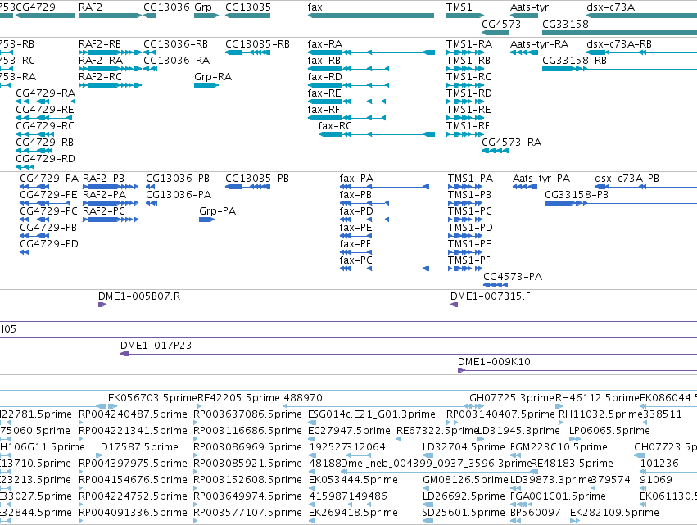Select EST LP06065.5prime

coord(575,439)
